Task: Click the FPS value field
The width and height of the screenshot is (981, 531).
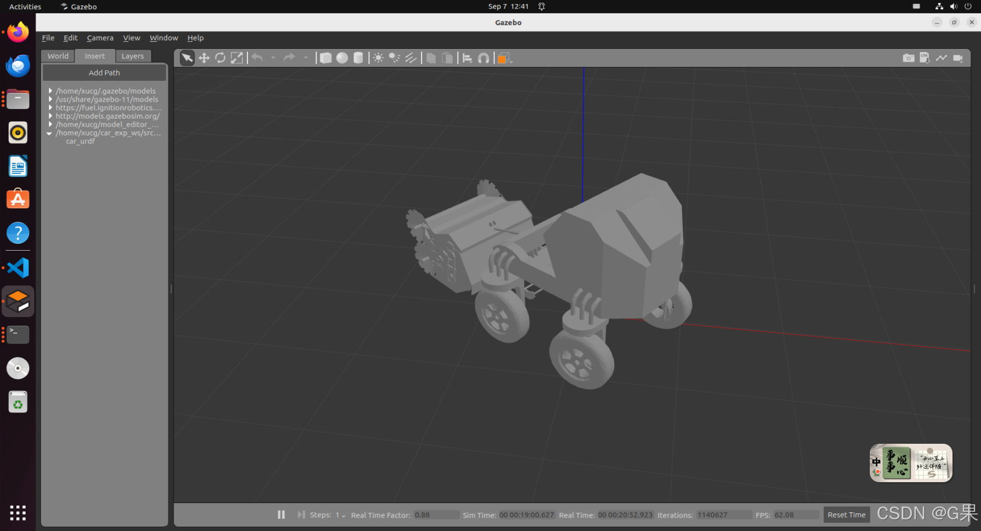Action: (x=796, y=515)
